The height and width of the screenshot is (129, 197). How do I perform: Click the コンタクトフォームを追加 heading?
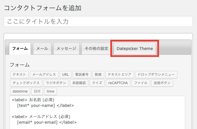(43, 8)
